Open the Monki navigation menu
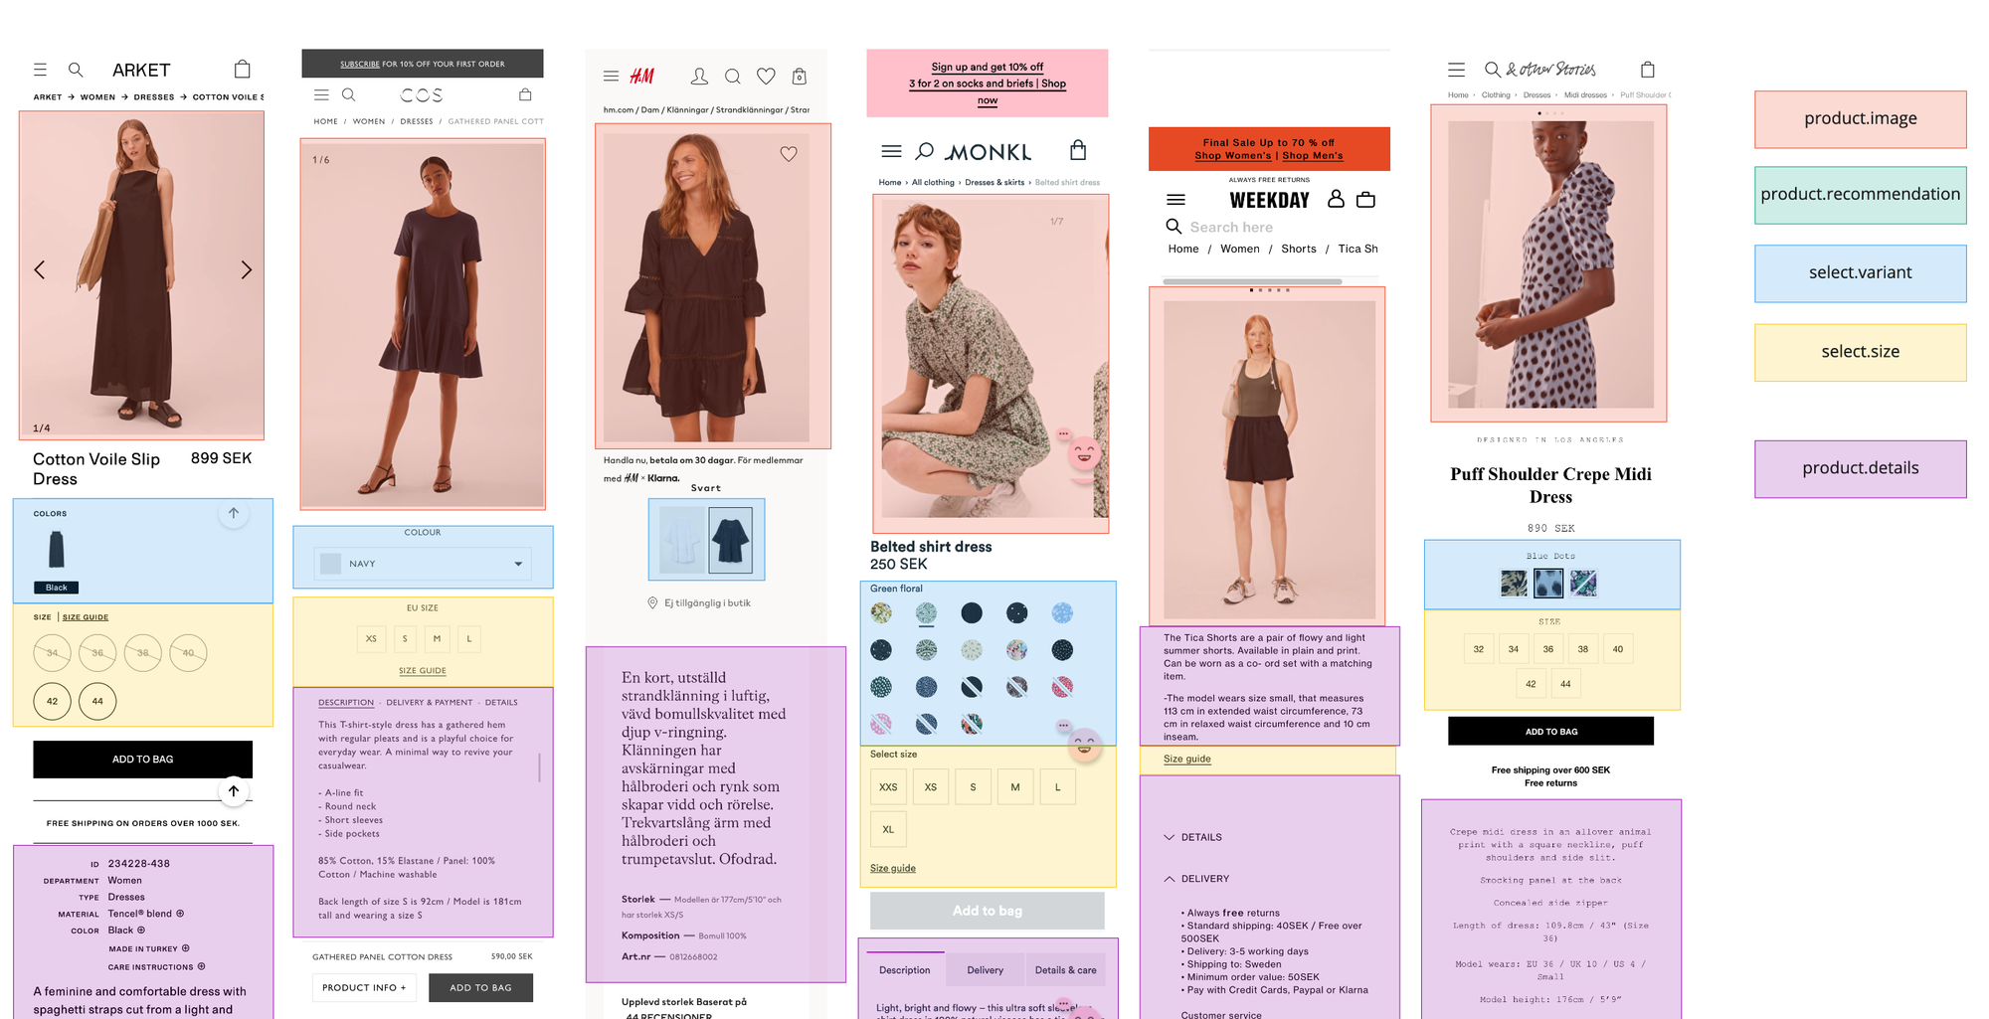The width and height of the screenshot is (1989, 1019). (892, 151)
